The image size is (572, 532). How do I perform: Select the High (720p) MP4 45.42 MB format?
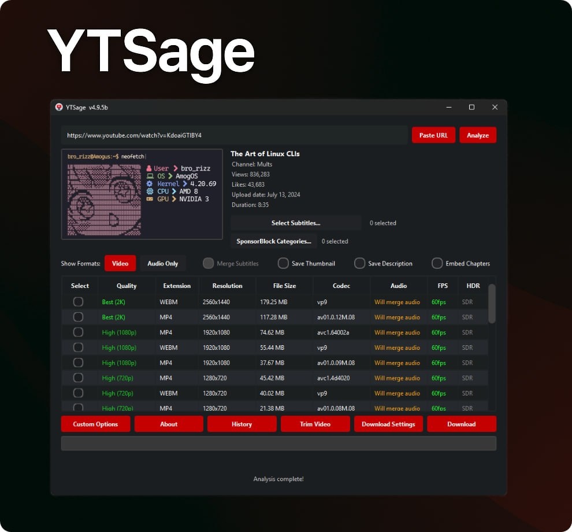coord(78,378)
